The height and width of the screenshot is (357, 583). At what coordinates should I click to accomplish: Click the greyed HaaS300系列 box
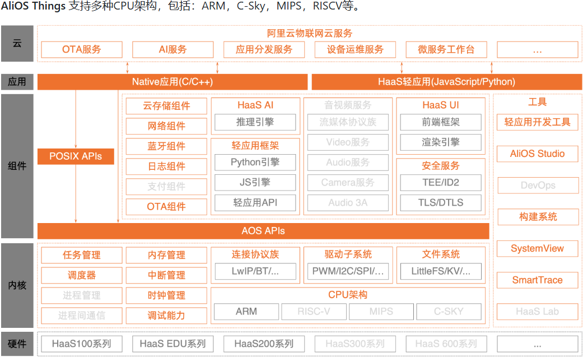tap(355, 344)
